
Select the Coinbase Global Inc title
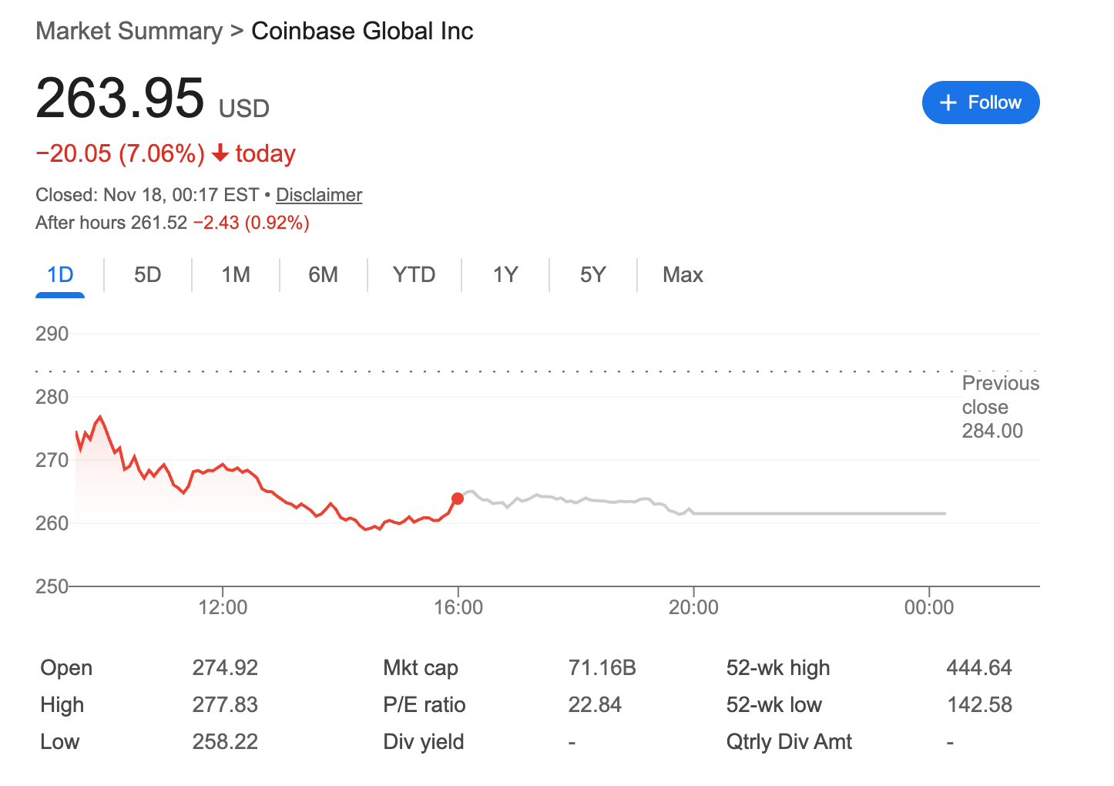click(362, 31)
